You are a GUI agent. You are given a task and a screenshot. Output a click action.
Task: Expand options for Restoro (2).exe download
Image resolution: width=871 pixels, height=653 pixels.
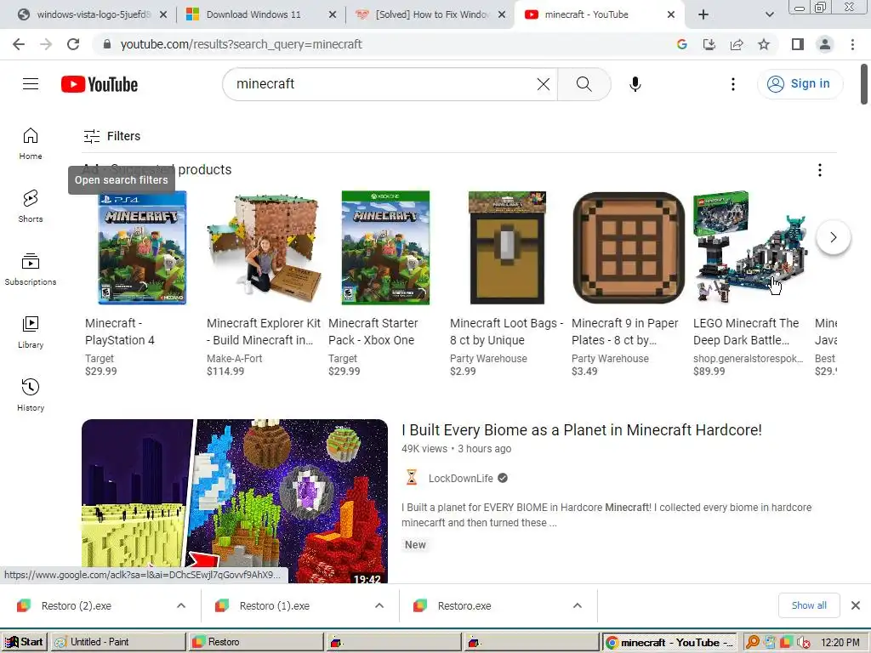click(x=181, y=605)
